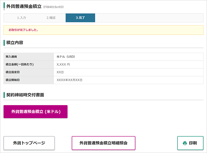The width and height of the screenshot is (207, 153).
Task: Click the X,XXX 円 amount value
Action: coord(63,65)
